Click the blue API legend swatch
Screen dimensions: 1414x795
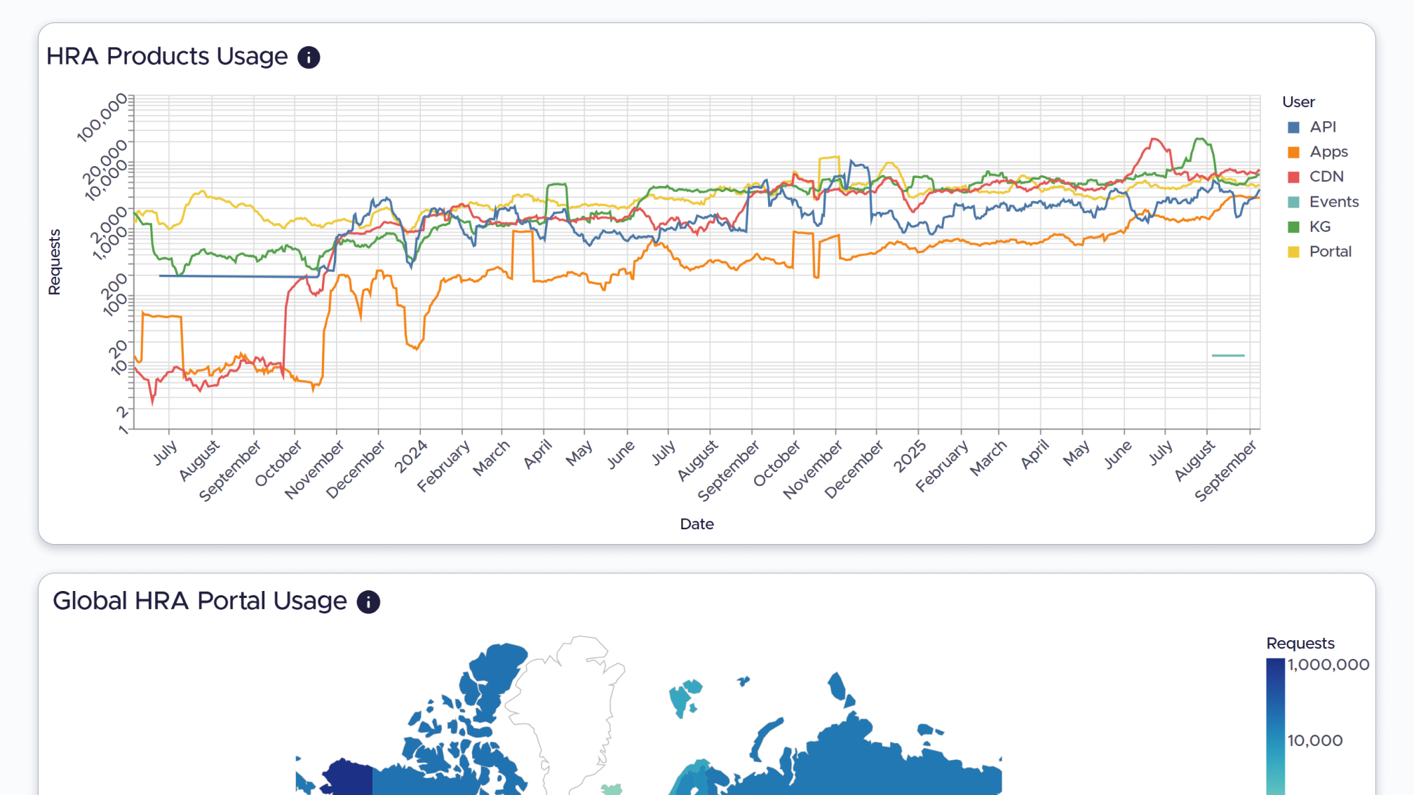[x=1294, y=128]
